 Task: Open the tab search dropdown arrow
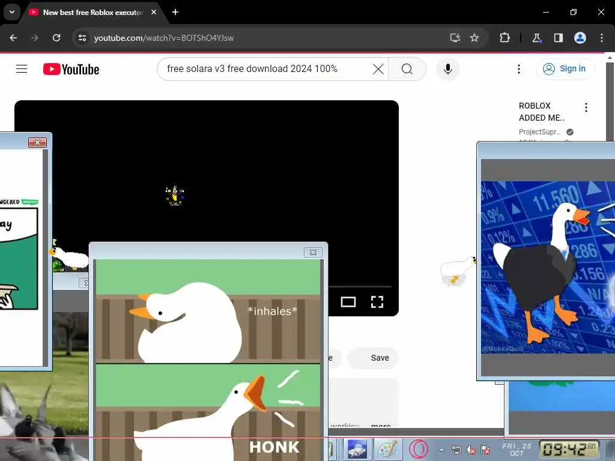pos(12,12)
